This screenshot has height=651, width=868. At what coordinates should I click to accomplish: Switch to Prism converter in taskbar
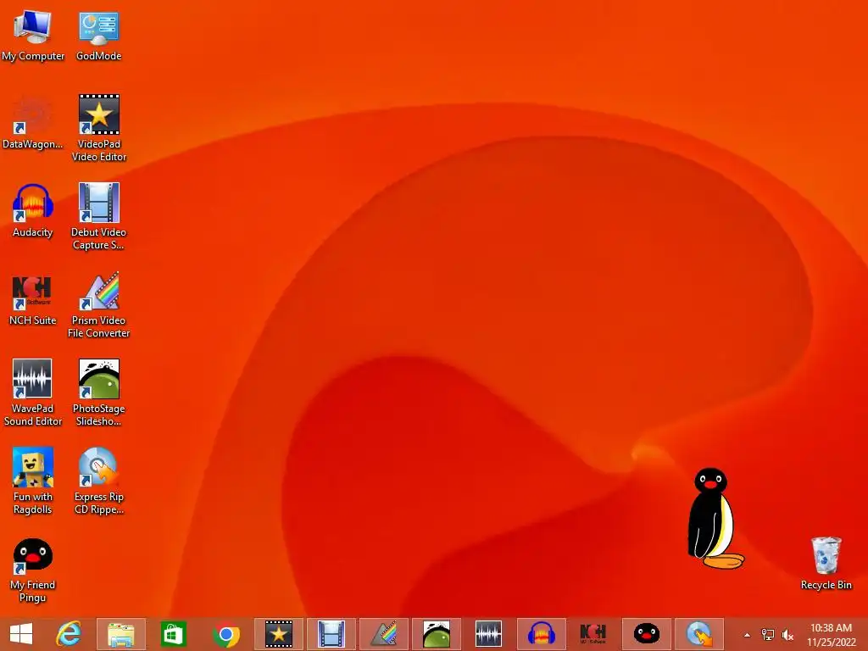[384, 634]
